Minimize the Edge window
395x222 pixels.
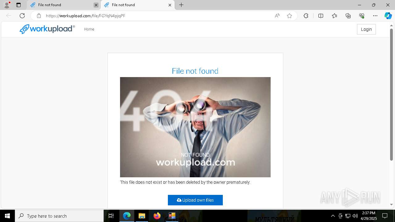pos(360,5)
